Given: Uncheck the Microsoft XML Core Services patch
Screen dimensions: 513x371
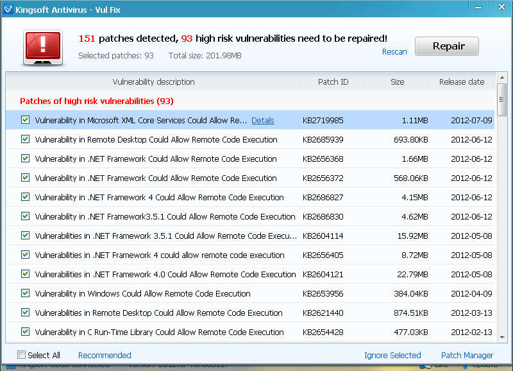Looking at the screenshot, I should pyautogui.click(x=26, y=120).
